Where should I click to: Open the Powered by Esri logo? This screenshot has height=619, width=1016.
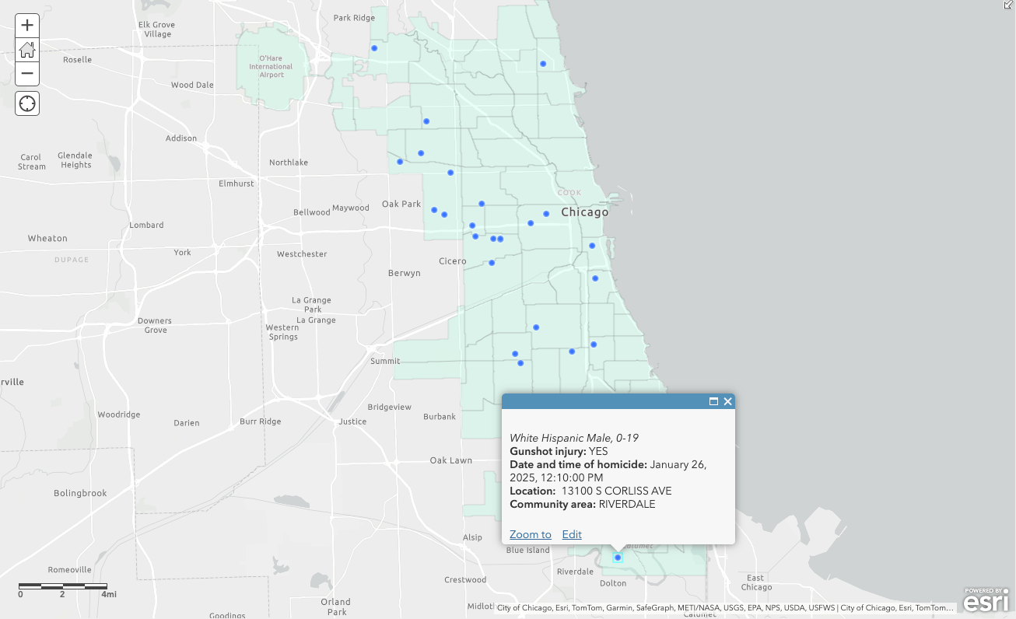986,600
